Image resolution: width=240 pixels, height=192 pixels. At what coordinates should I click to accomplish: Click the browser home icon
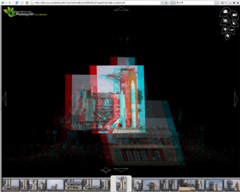(27, 2)
